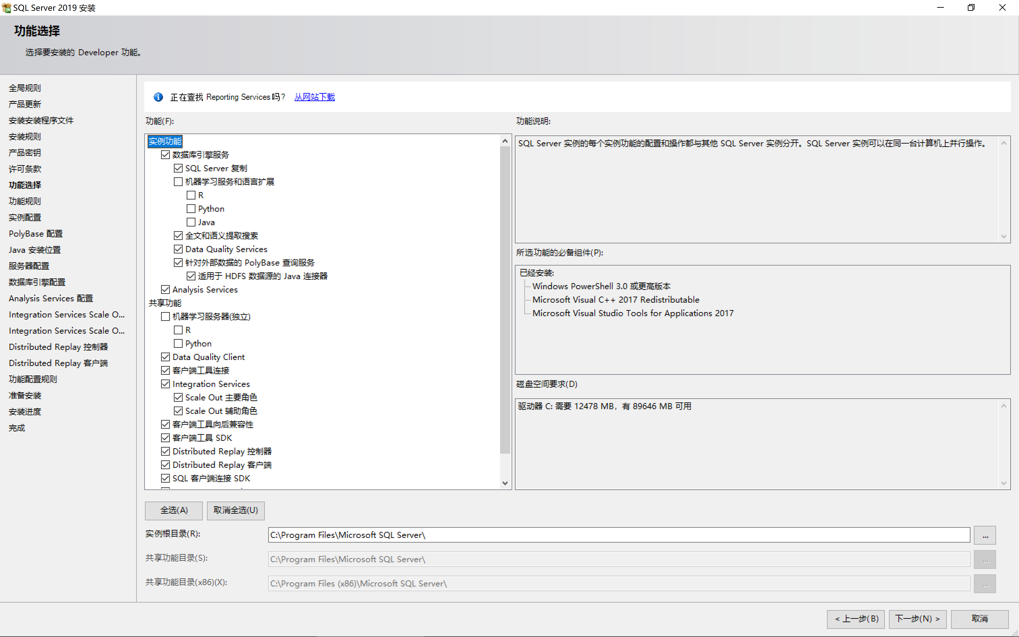Restore down the installer window
1019x637 pixels.
coord(970,7)
